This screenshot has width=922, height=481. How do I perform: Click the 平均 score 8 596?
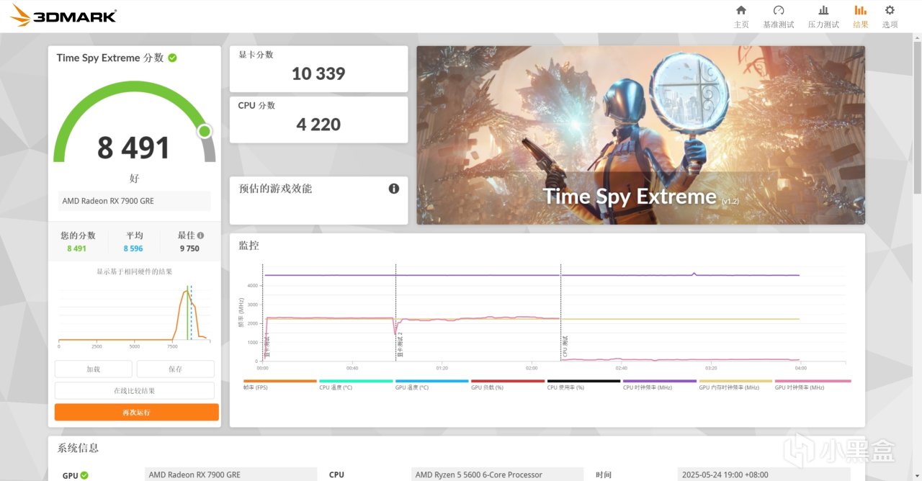click(x=133, y=248)
